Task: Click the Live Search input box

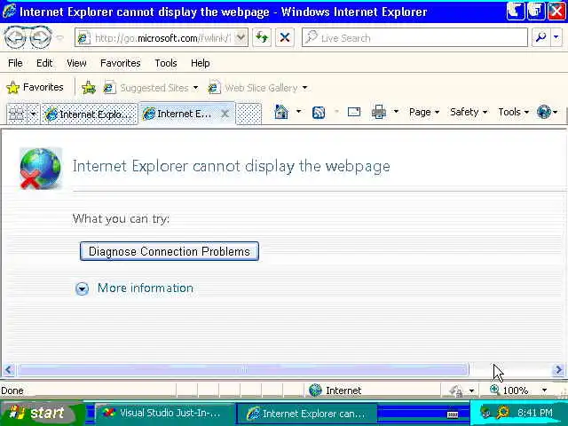Action: pyautogui.click(x=414, y=37)
